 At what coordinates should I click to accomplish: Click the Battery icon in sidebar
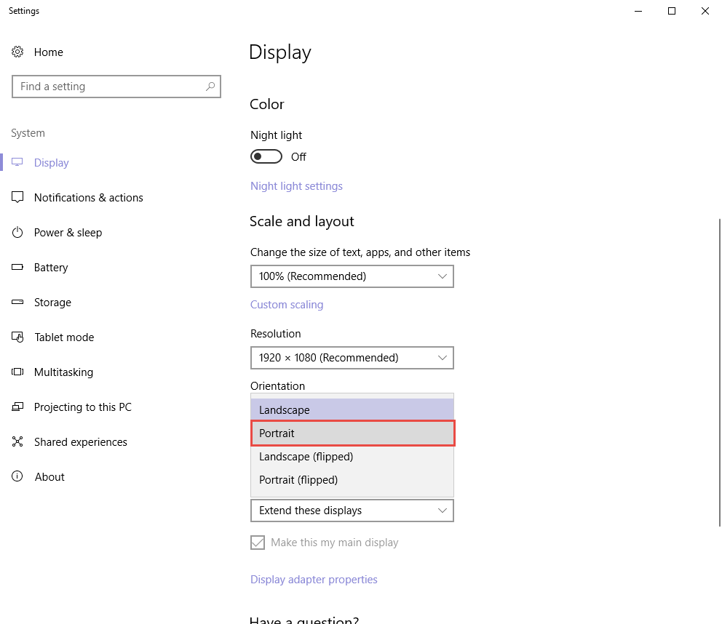coord(17,267)
